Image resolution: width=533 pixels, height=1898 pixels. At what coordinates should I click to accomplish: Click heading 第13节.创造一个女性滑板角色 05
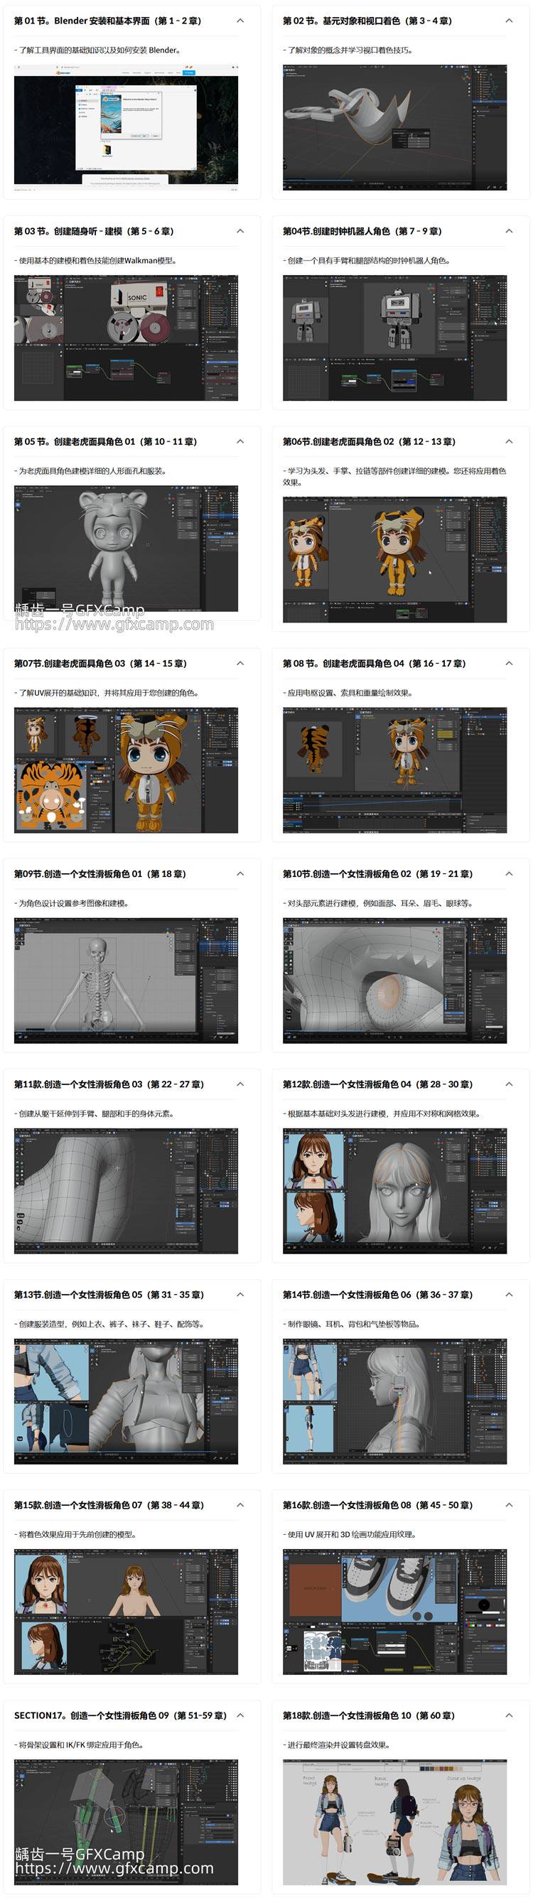(109, 1295)
